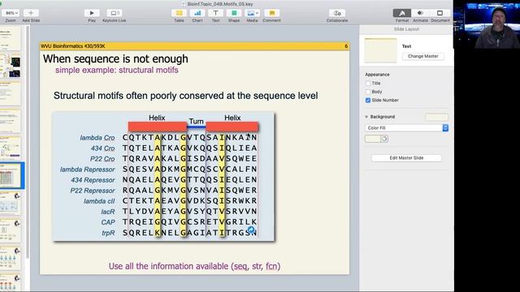Click the 'lacR' row label
This screenshot has width=520, height=292.
pos(108,212)
